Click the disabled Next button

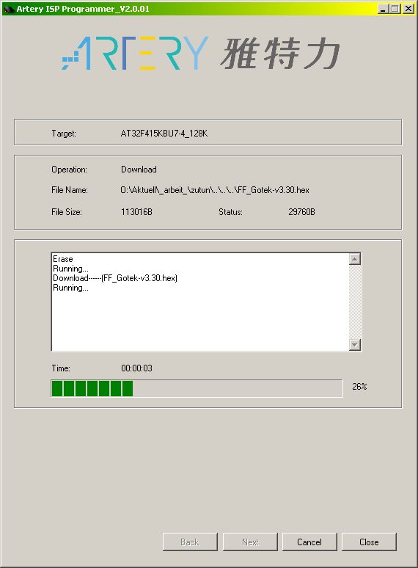250,542
